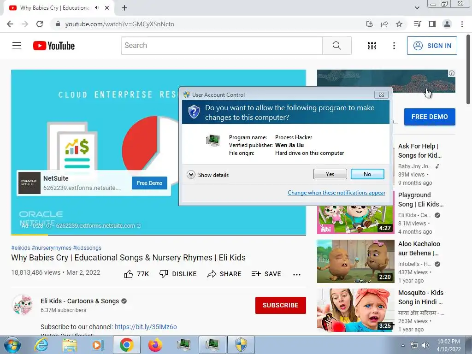The height and width of the screenshot is (354, 472).
Task: Open Windows Explorer folder on taskbar
Action: pos(70,345)
